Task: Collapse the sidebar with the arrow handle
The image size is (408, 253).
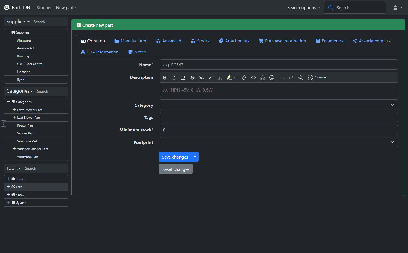Action: [x=3, y=123]
